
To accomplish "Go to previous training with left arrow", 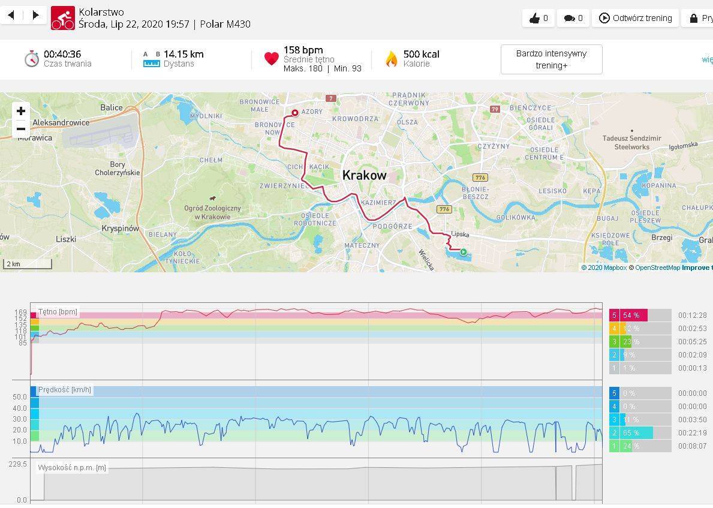I will click(x=11, y=15).
